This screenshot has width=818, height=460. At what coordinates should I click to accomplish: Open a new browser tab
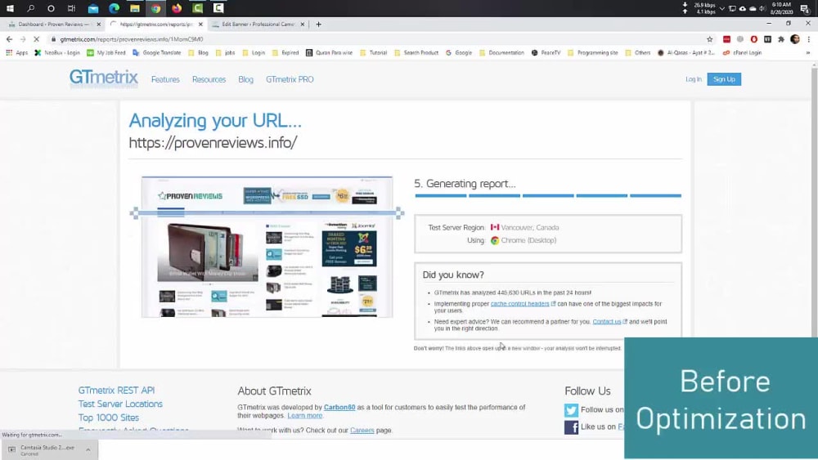click(x=318, y=24)
